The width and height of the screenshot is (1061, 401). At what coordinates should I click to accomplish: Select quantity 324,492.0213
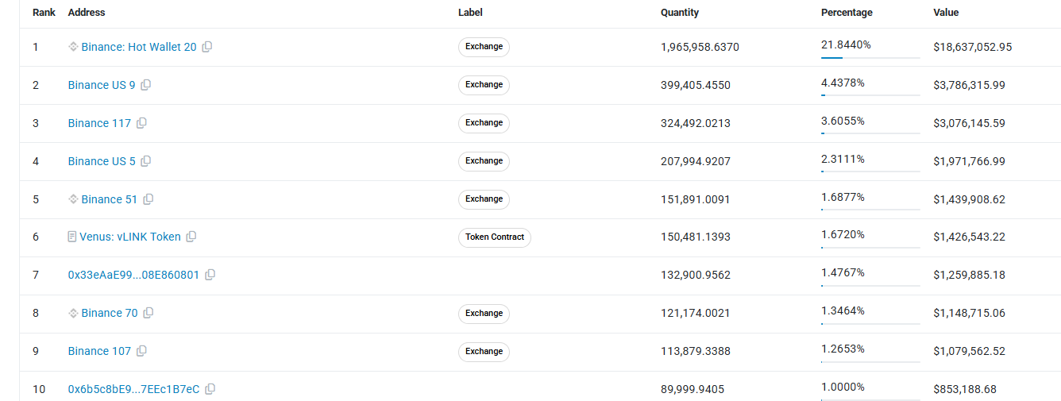tap(696, 123)
